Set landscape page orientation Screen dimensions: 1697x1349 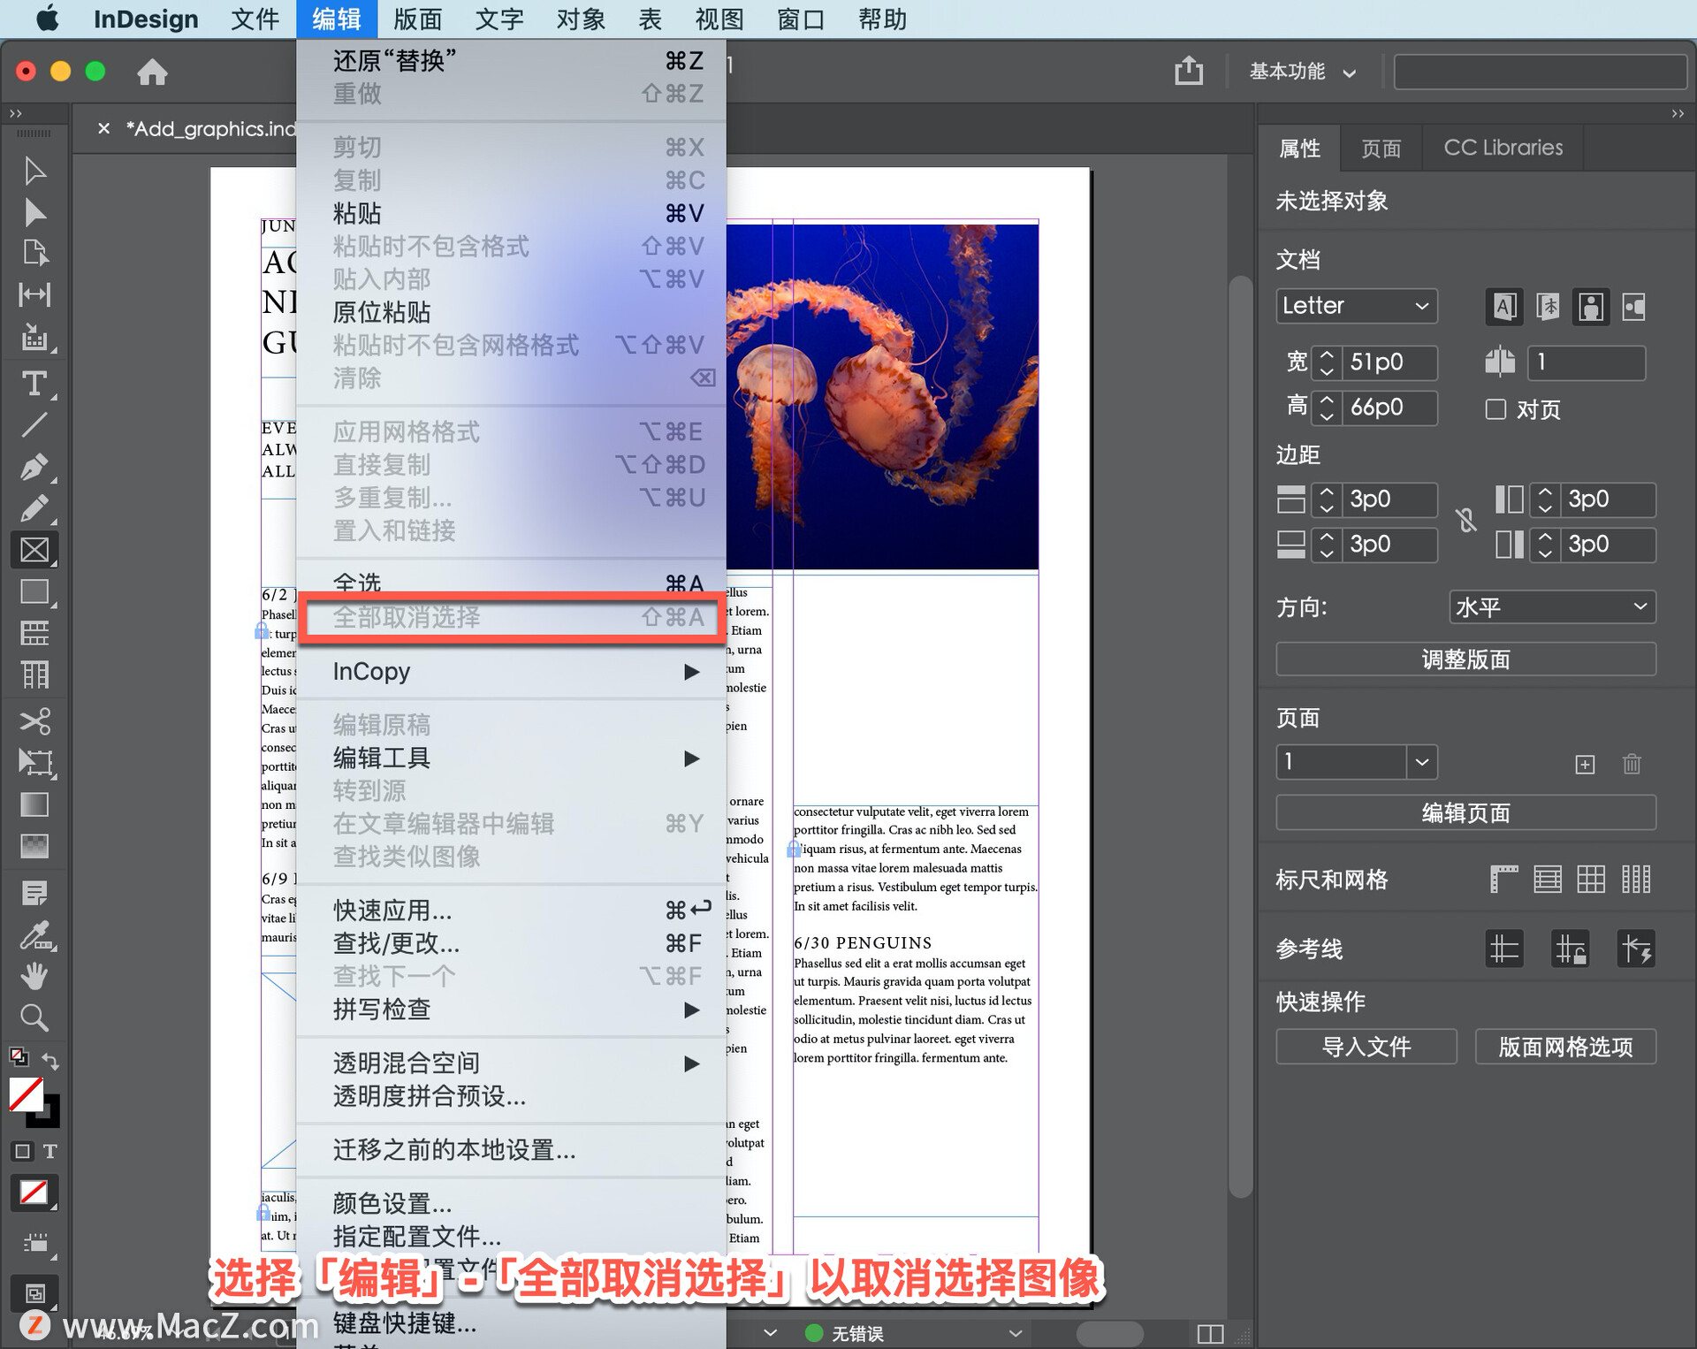[x=1633, y=307]
